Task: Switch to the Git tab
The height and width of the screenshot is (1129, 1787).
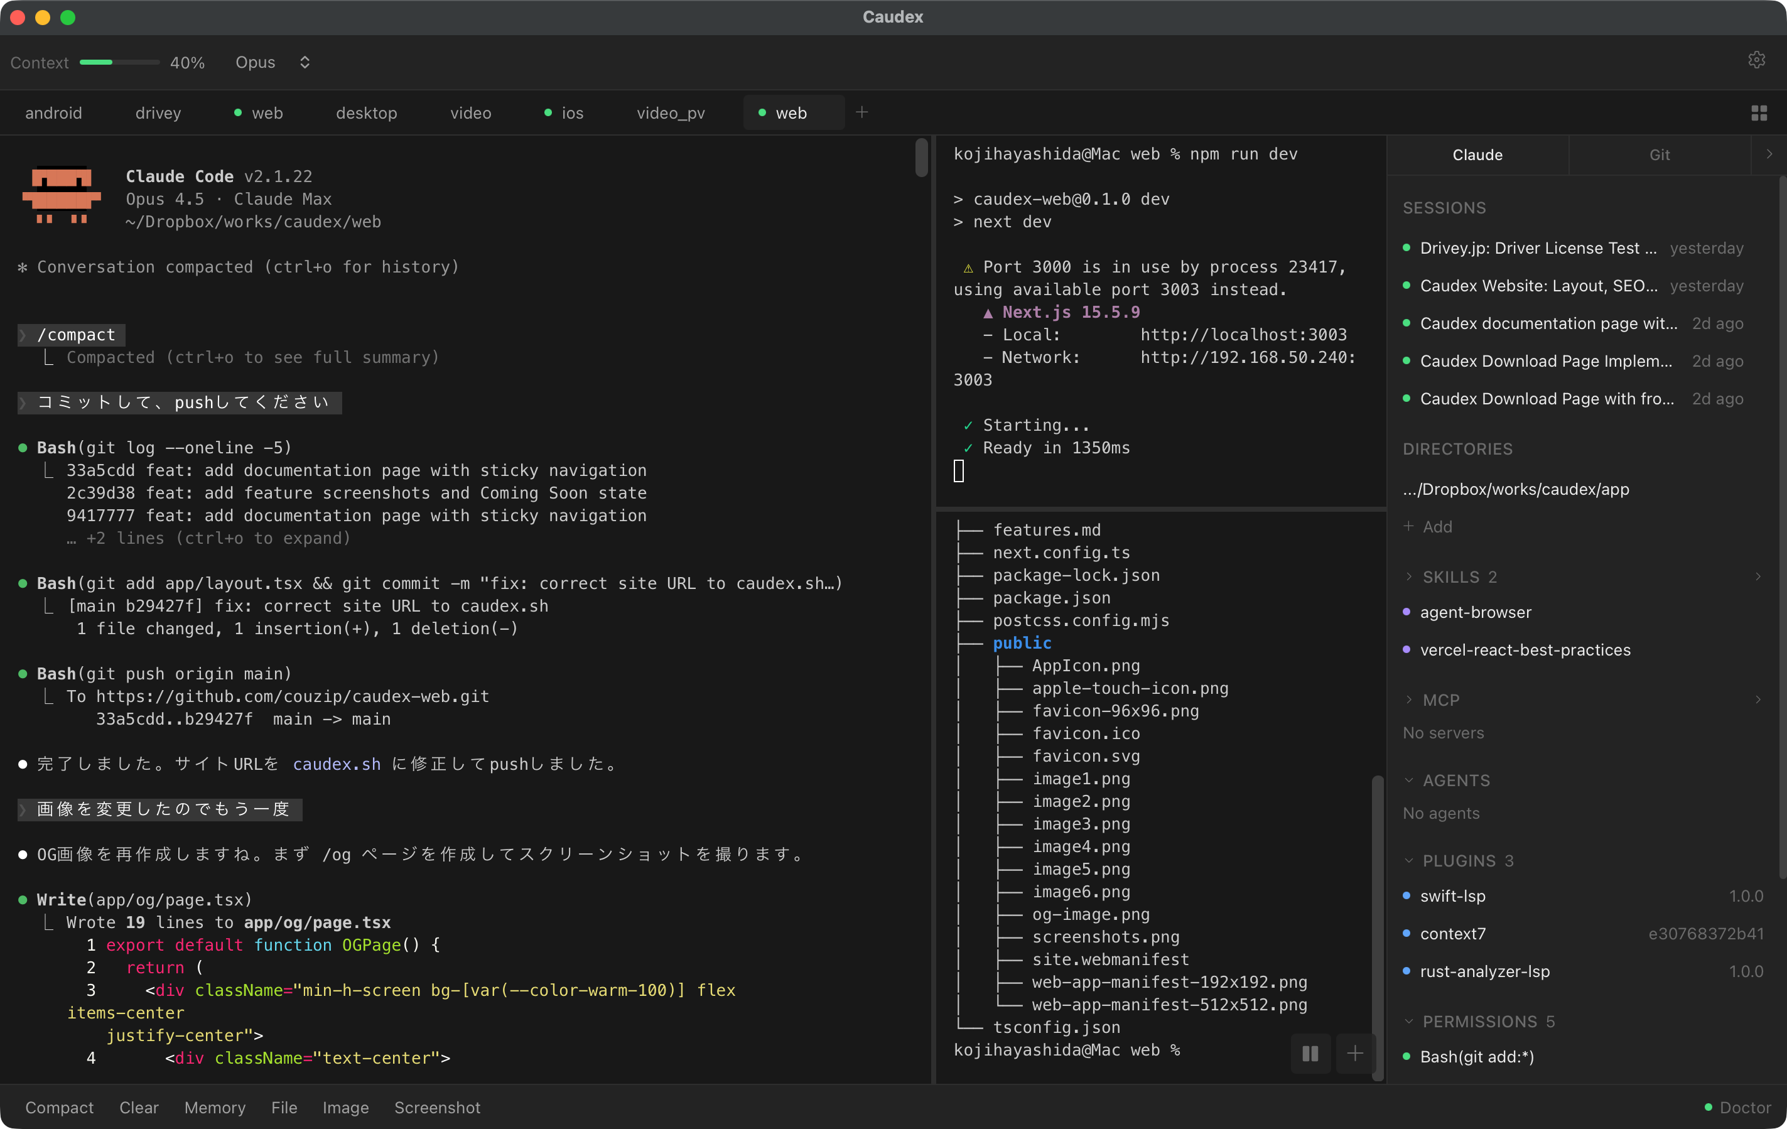Action: tap(1660, 154)
